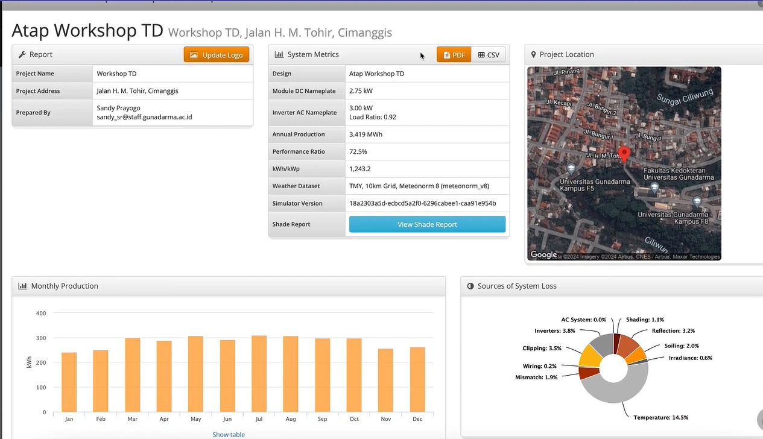This screenshot has height=439, width=763.
Task: Click the Show table link below chart
Action: pyautogui.click(x=229, y=434)
